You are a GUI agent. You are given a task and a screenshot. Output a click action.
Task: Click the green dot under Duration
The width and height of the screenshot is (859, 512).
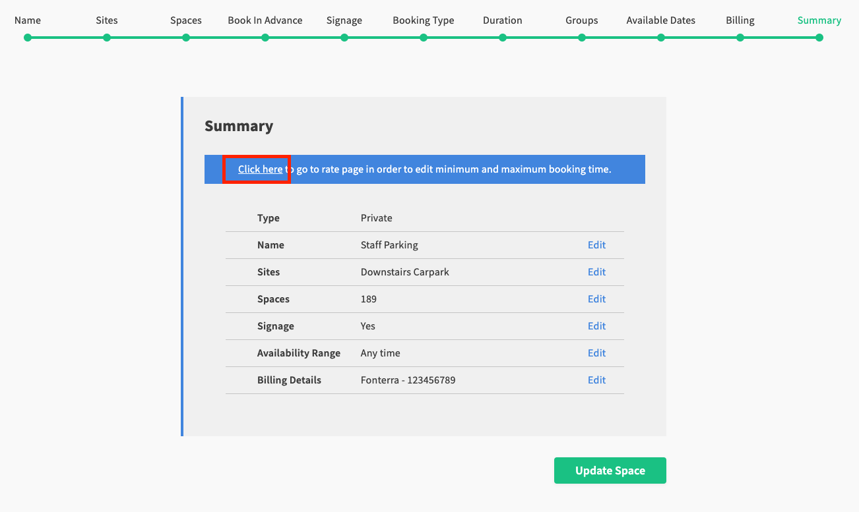[x=503, y=38]
